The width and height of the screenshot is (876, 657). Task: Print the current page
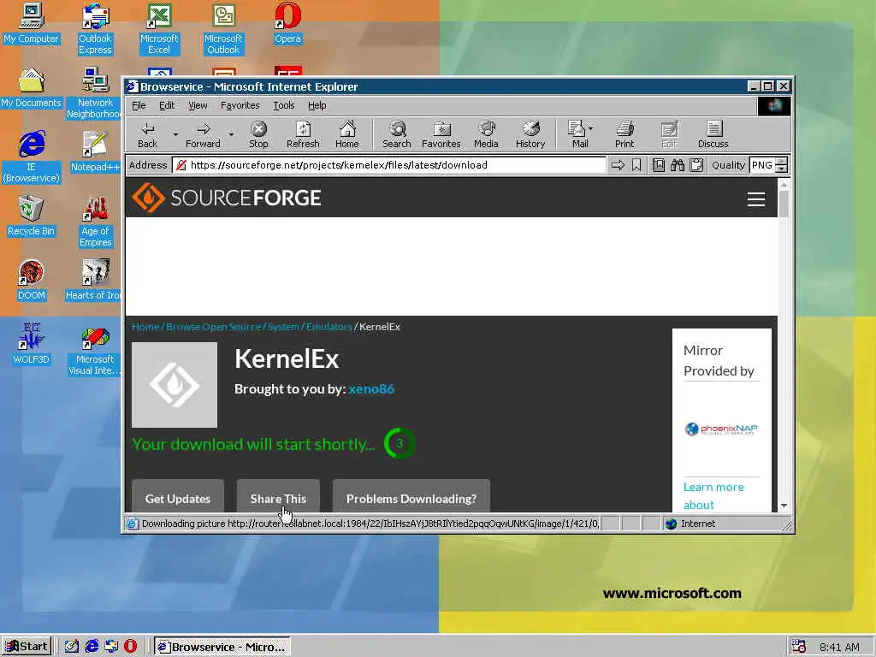(624, 135)
